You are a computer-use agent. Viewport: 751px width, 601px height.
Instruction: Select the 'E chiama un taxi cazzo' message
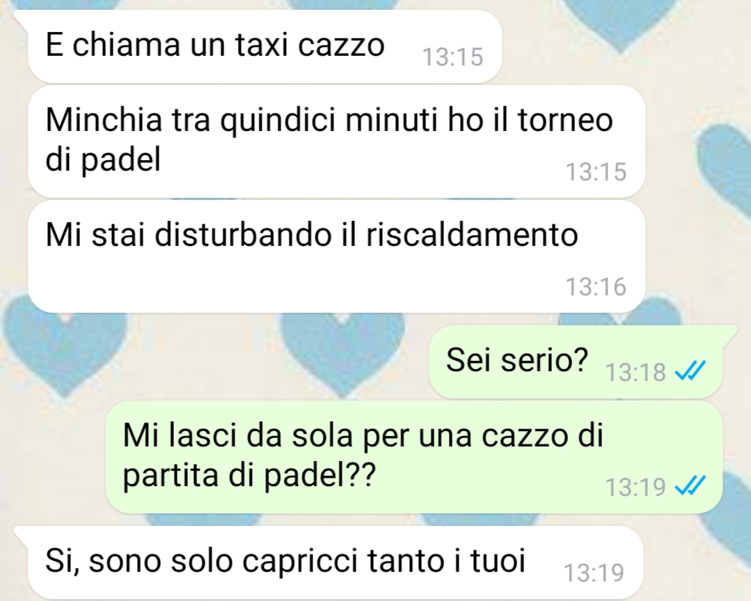click(x=265, y=47)
